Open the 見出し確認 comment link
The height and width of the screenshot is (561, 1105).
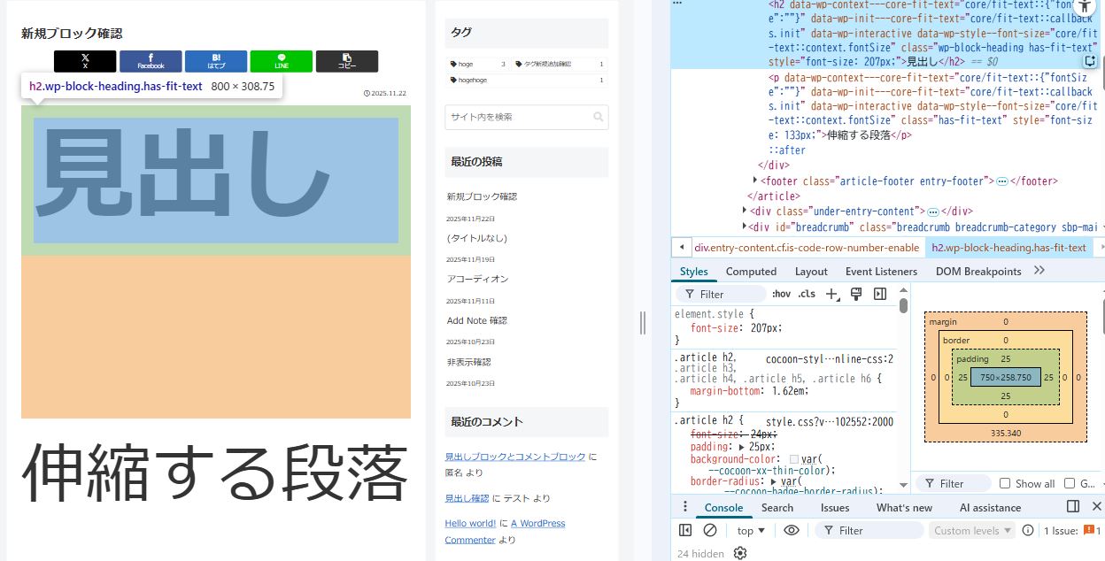tap(467, 498)
